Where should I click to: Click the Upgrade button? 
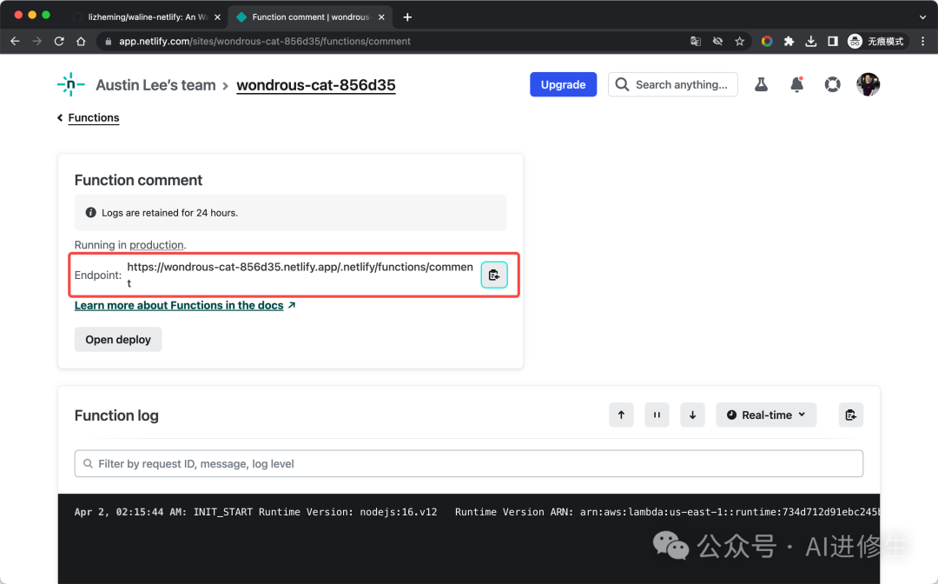563,84
